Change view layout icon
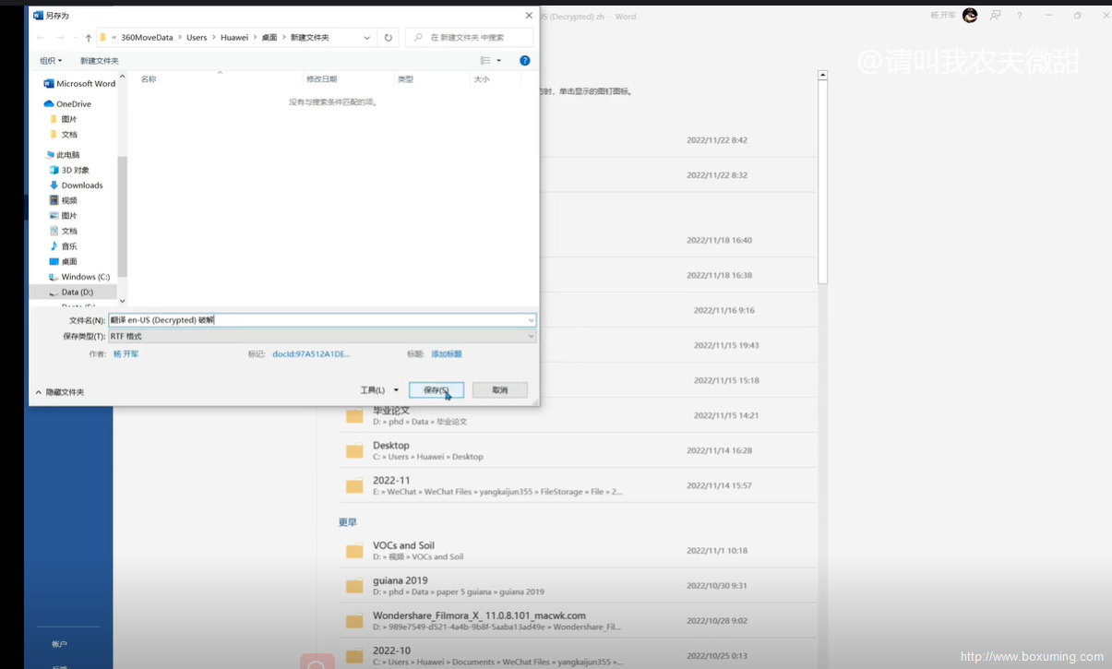The width and height of the screenshot is (1112, 669). [485, 61]
